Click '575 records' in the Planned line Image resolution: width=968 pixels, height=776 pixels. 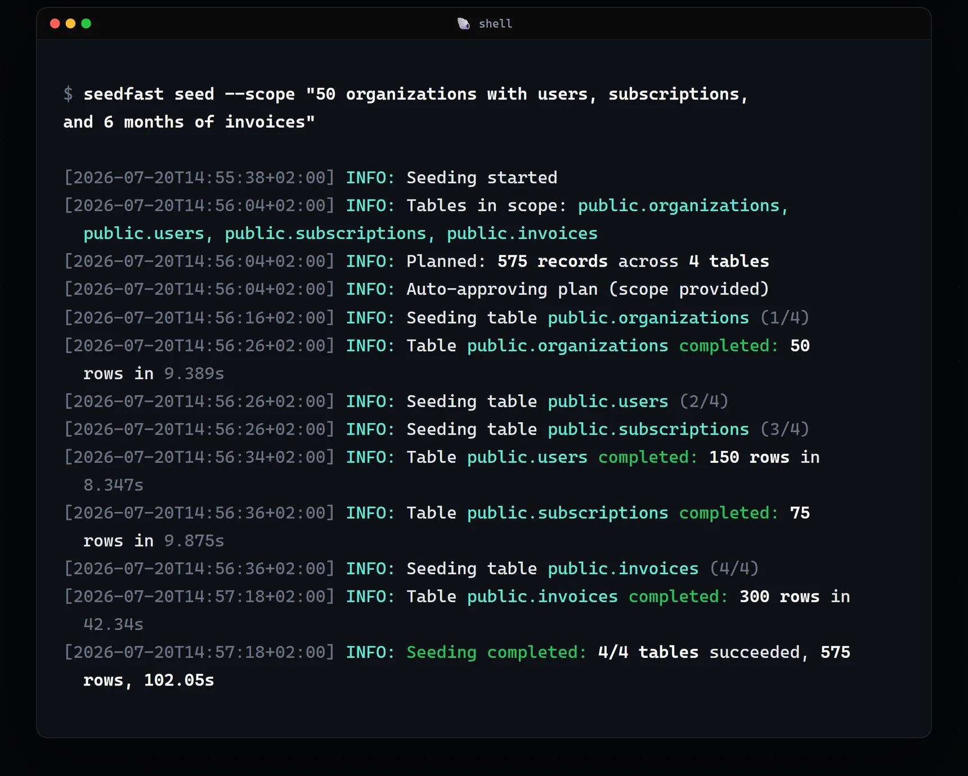[553, 261]
